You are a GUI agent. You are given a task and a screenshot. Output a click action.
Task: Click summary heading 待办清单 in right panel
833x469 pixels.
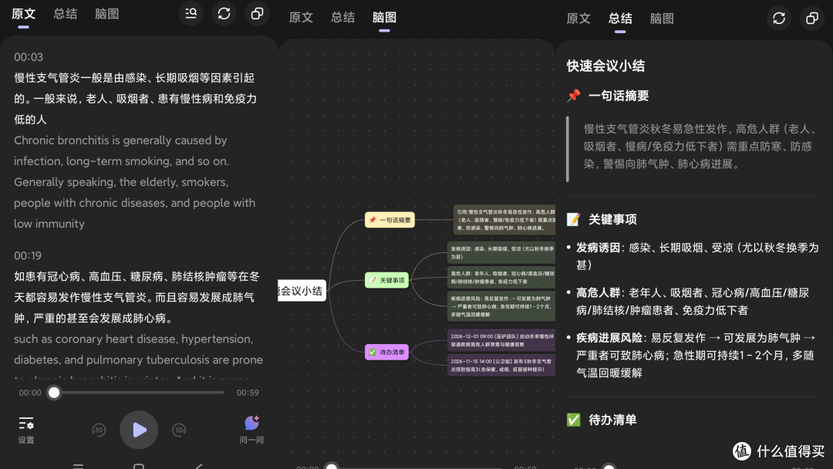(x=612, y=420)
